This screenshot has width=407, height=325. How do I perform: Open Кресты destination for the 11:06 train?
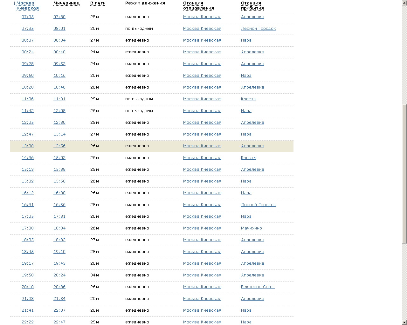248,99
